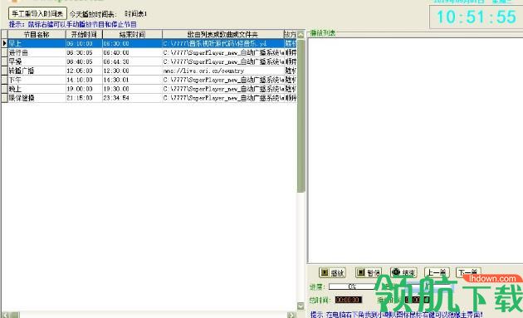
Task: Click the 歌曲列表或歌曲或文件夹 column header
Action: pyautogui.click(x=222, y=34)
